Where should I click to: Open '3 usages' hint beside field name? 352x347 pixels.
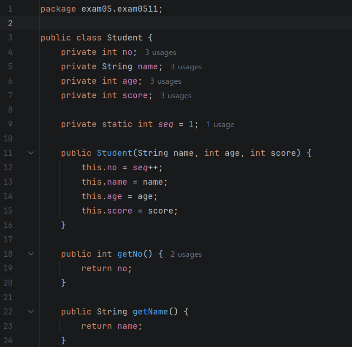click(x=186, y=67)
